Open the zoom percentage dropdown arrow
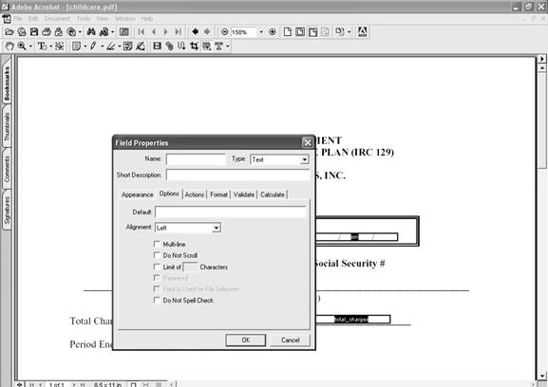 click(x=261, y=32)
